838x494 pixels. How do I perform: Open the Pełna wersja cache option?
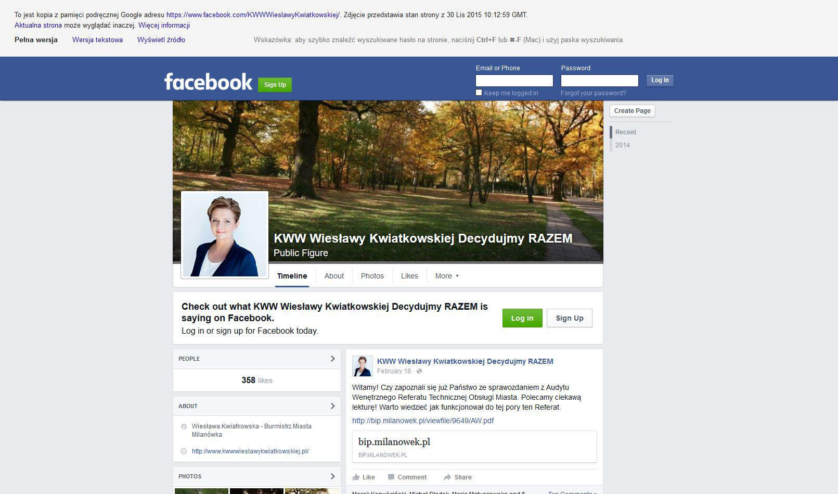tap(36, 40)
